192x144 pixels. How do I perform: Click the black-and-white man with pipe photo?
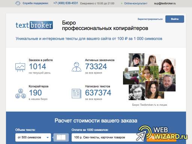tap(137, 92)
